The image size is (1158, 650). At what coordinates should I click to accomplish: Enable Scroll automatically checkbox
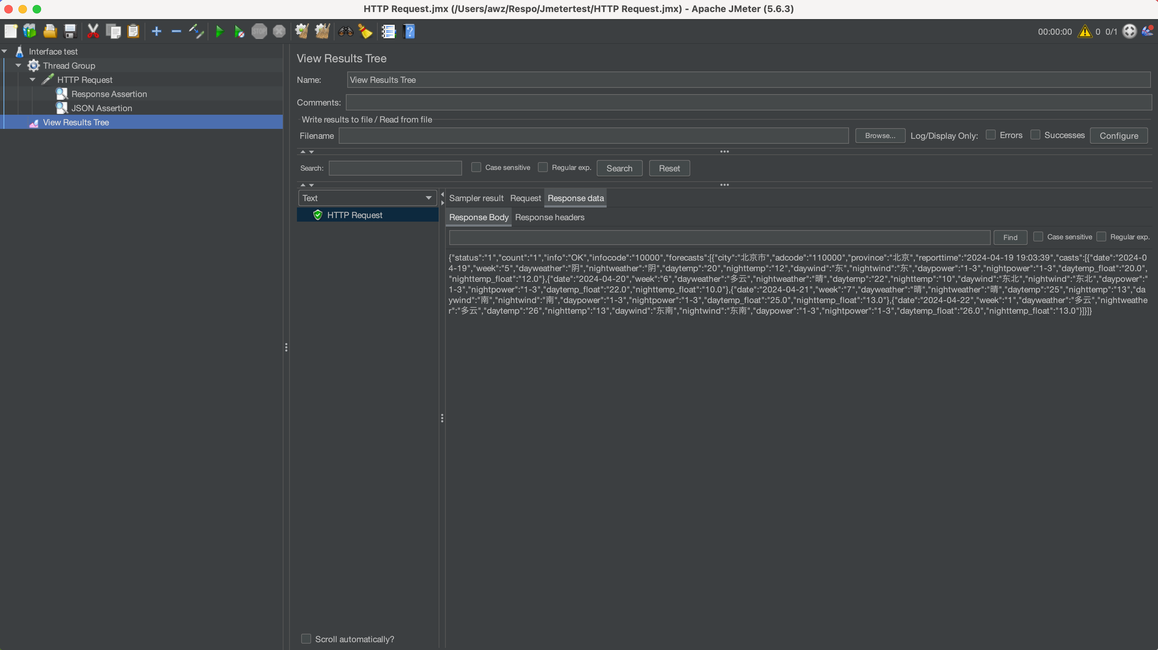[306, 638]
